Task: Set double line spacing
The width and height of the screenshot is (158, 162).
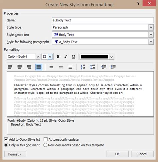Action: click(70, 67)
